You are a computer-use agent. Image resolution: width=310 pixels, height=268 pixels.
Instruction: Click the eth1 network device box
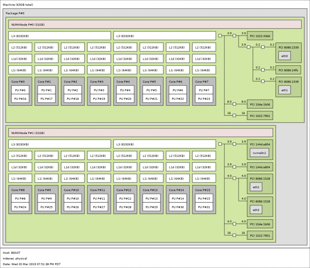285,90
